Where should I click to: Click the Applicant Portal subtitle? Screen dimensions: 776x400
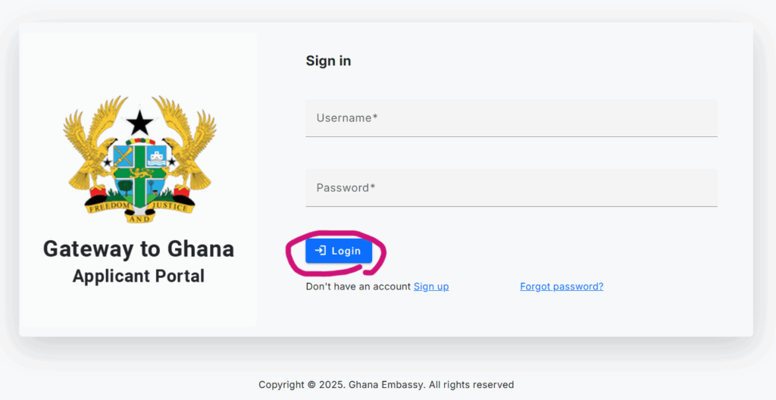pyautogui.click(x=139, y=276)
